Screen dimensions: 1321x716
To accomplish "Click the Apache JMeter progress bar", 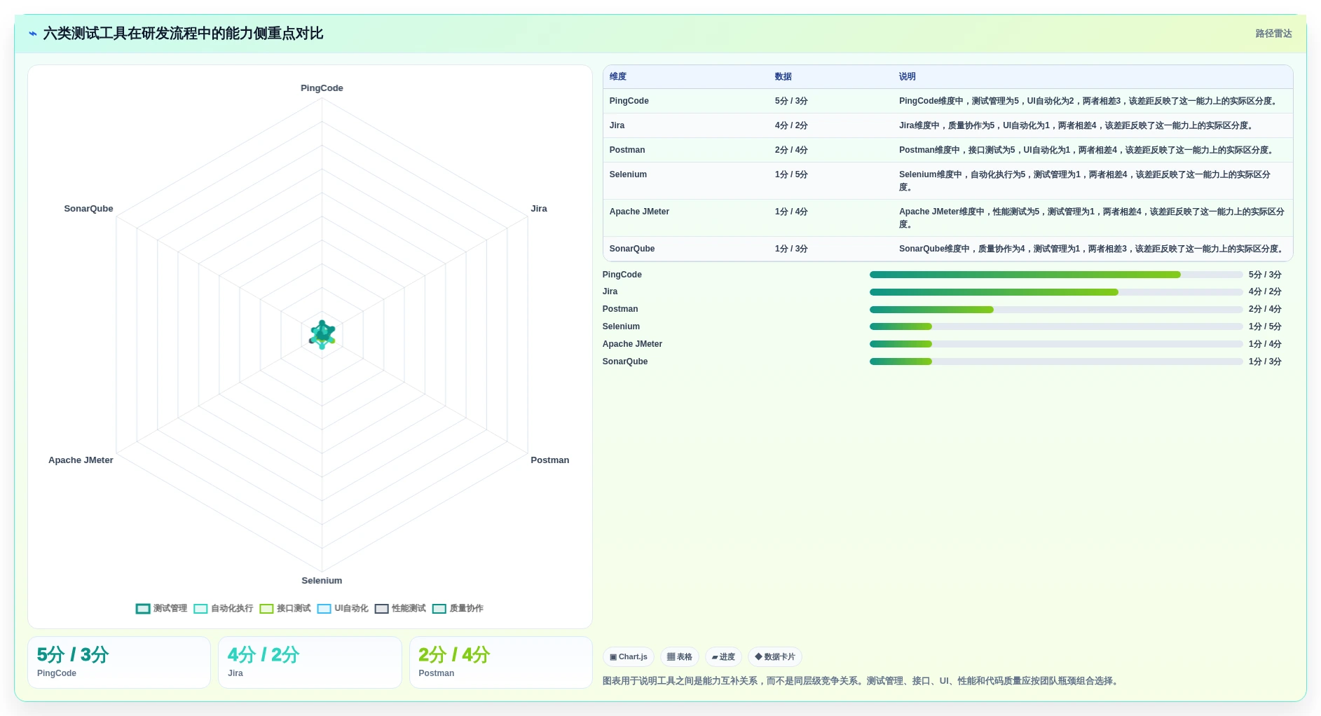I will 1056,344.
